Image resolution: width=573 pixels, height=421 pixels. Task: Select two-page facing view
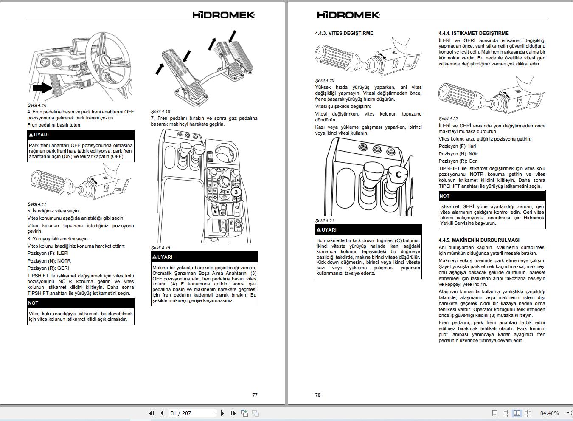(x=517, y=413)
